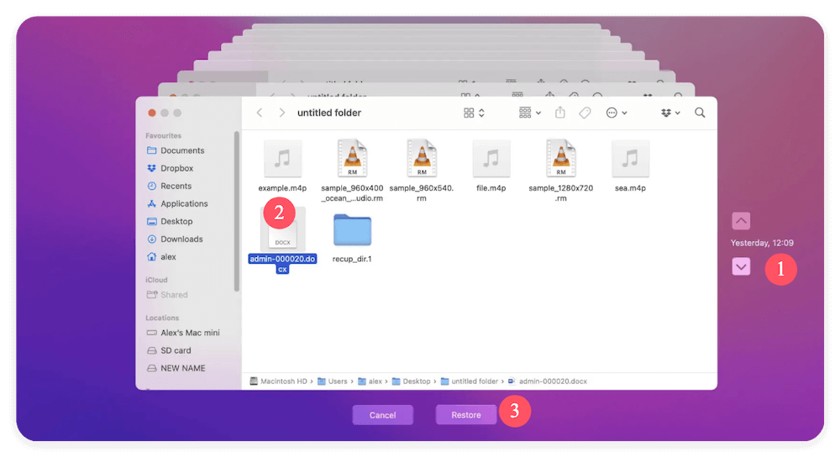
Task: Open the group-by dropdown in toolbar
Action: click(x=530, y=113)
